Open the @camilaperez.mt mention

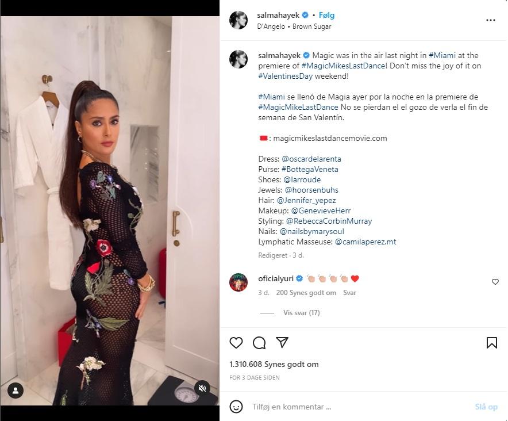click(x=365, y=242)
